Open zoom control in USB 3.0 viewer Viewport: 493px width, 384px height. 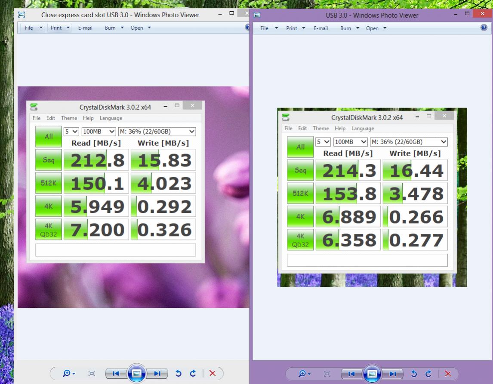(304, 374)
